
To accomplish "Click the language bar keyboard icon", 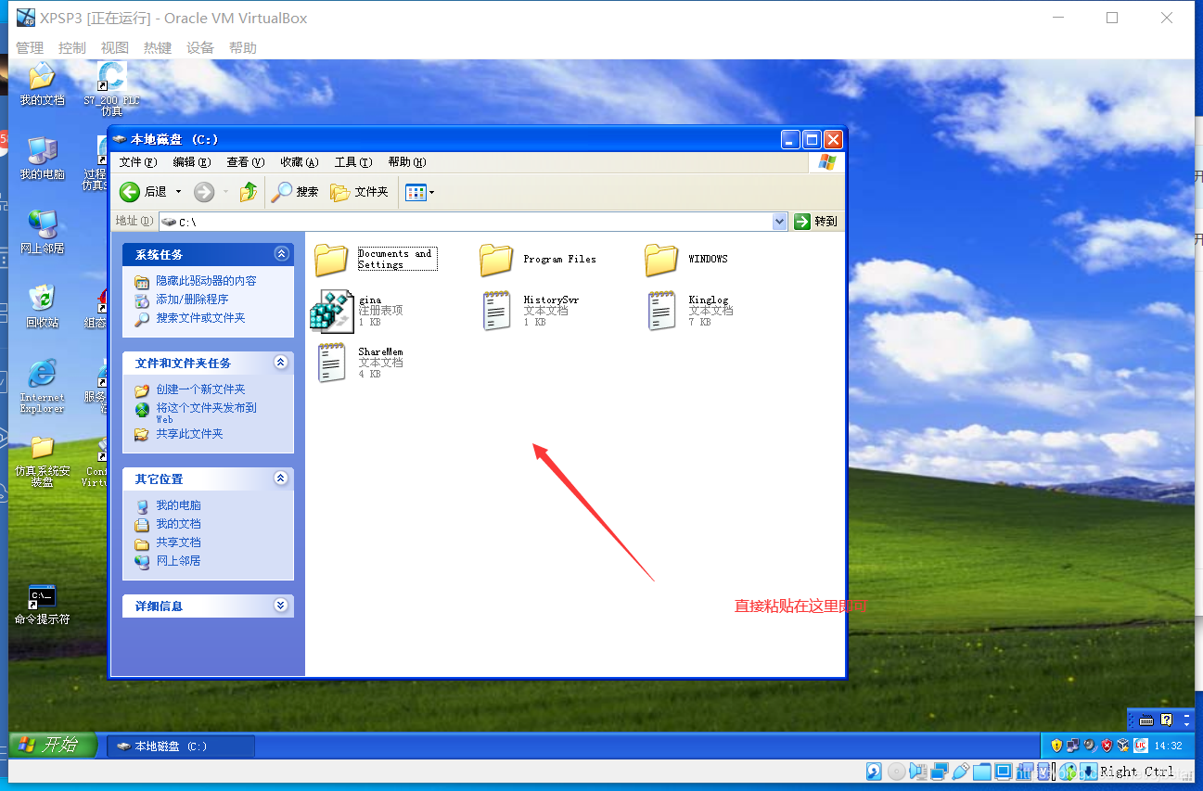I will pos(1146,721).
